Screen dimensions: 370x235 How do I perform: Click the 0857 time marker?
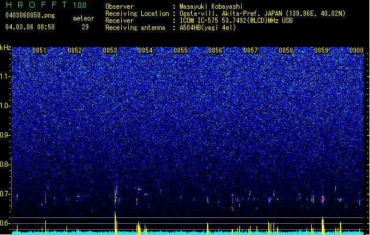pos(251,51)
